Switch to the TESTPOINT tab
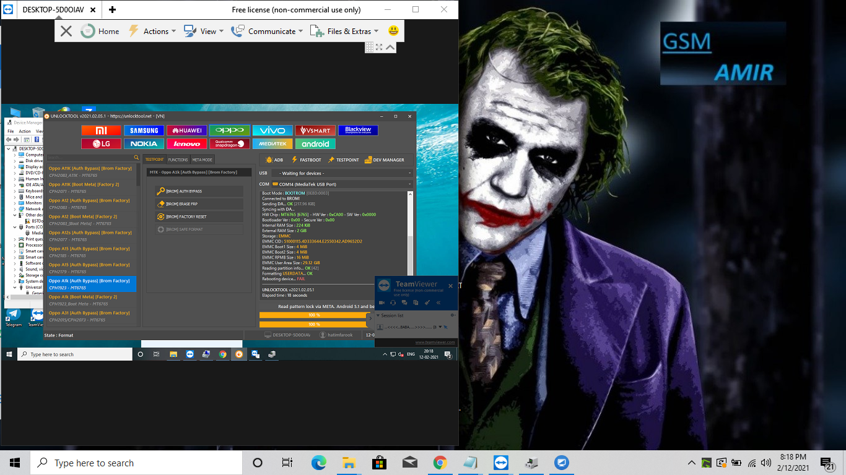This screenshot has height=475, width=846. pos(154,160)
